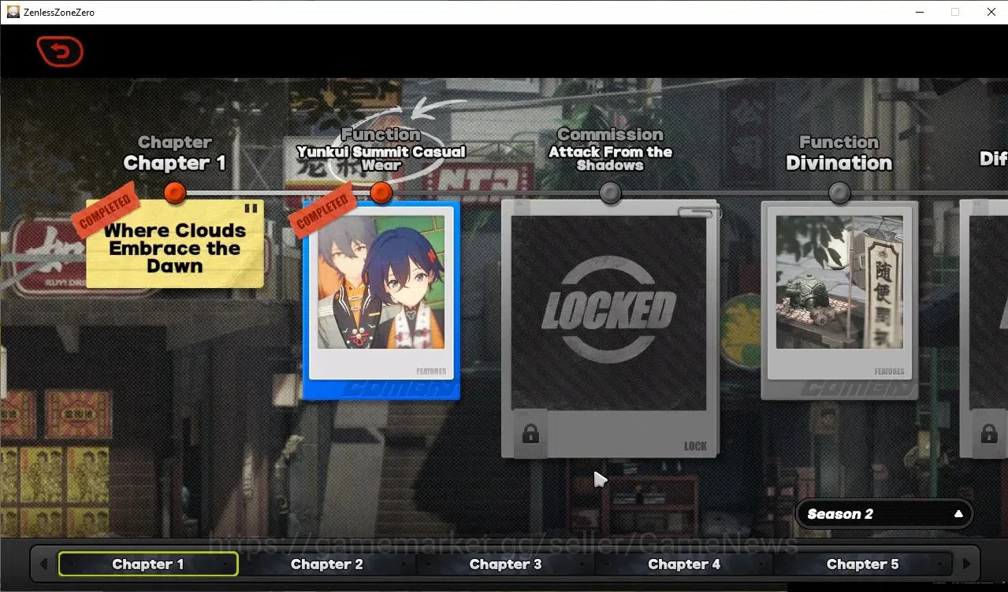Minimize the ZenlessZoneZero window

[x=919, y=12]
